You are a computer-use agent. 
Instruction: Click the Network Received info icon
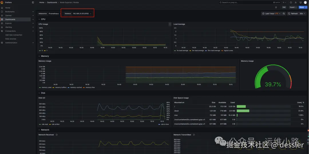57,135
